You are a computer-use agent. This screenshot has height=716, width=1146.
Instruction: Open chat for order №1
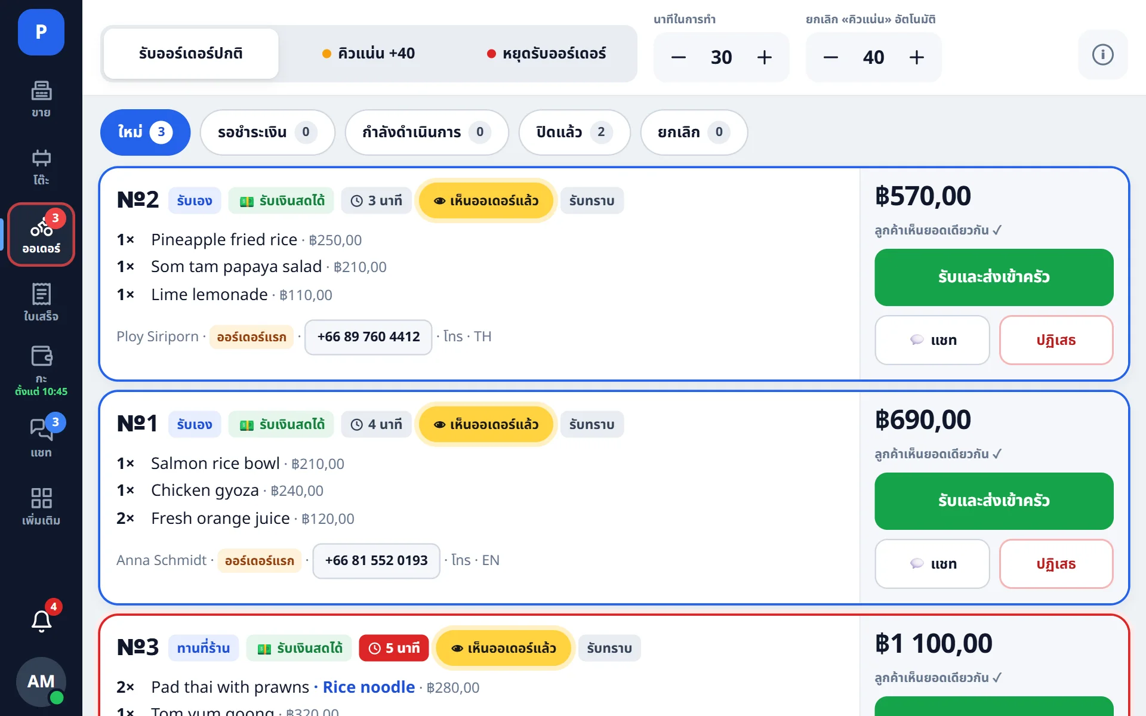pos(932,564)
